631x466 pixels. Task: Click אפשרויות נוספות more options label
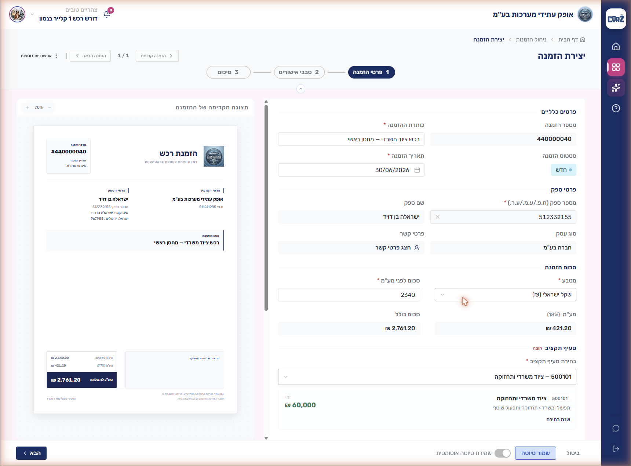(36, 56)
